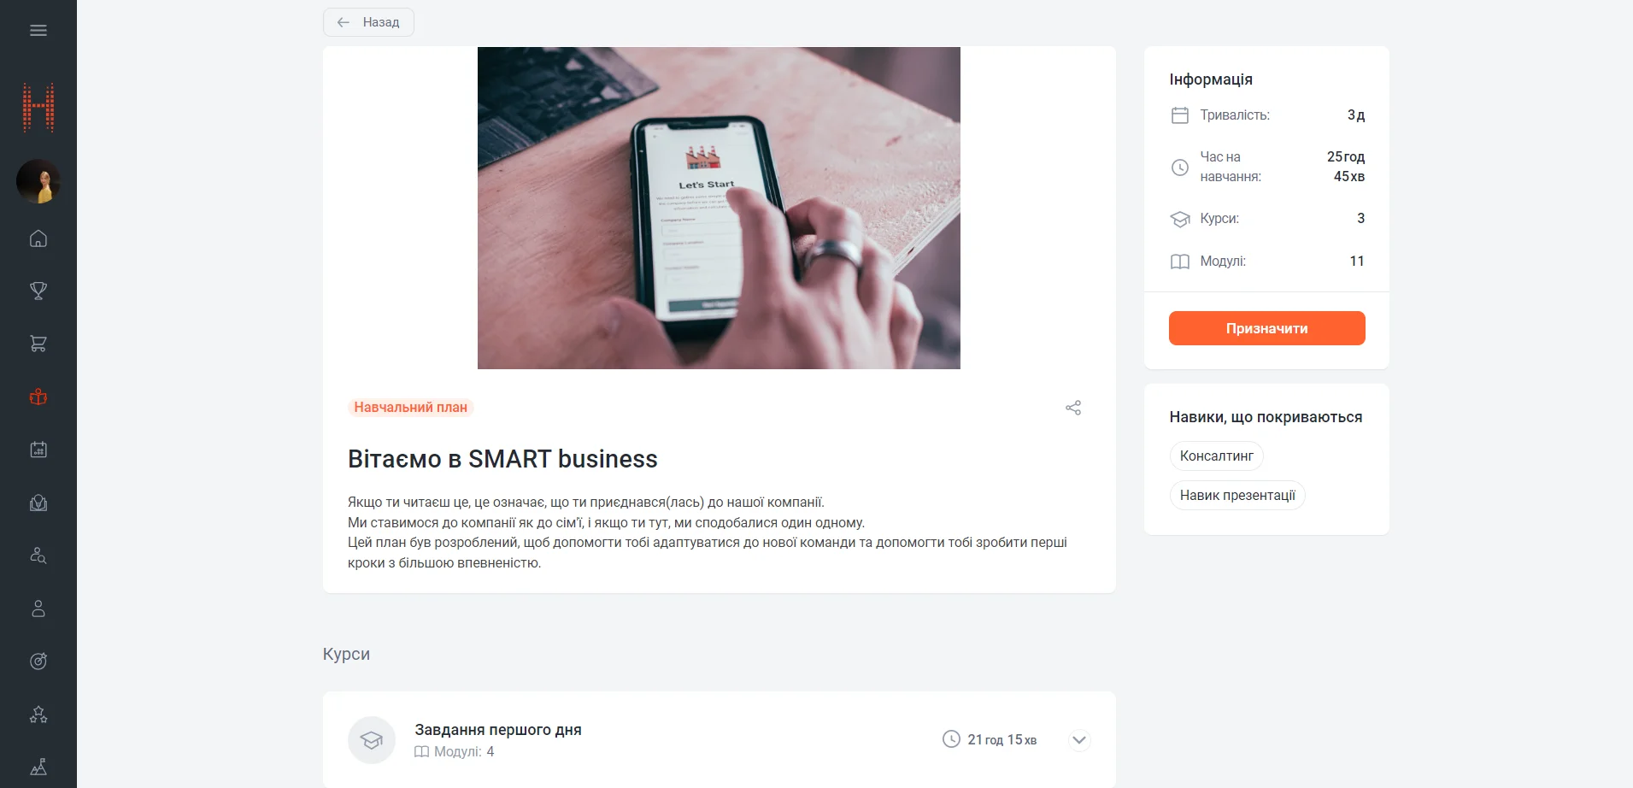Click the Назад back button
The image size is (1633, 788).
coord(368,22)
